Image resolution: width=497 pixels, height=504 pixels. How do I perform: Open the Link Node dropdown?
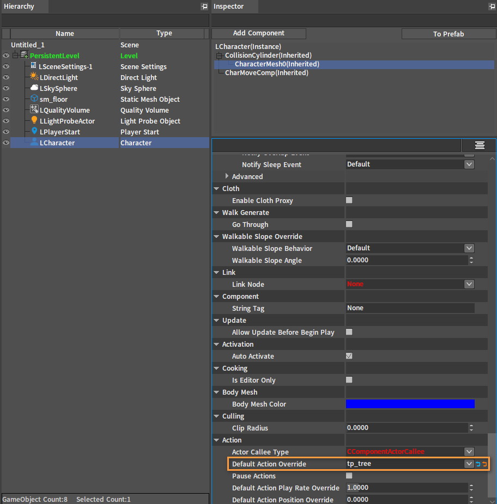click(x=469, y=284)
